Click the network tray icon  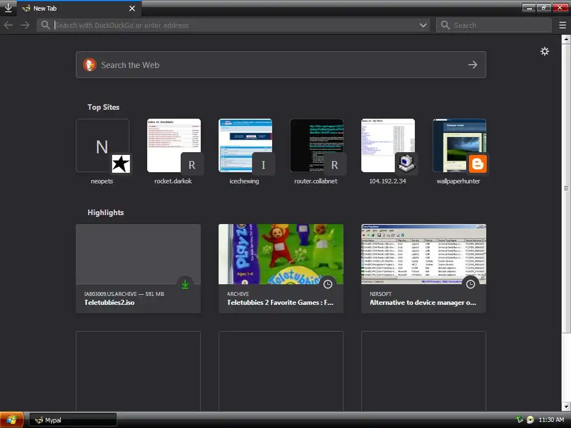click(520, 420)
